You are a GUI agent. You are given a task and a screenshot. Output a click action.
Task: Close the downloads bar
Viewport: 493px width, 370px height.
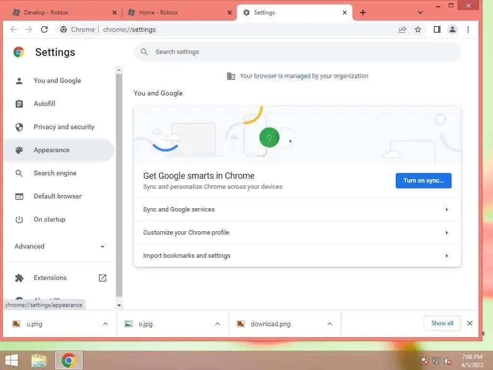(470, 323)
